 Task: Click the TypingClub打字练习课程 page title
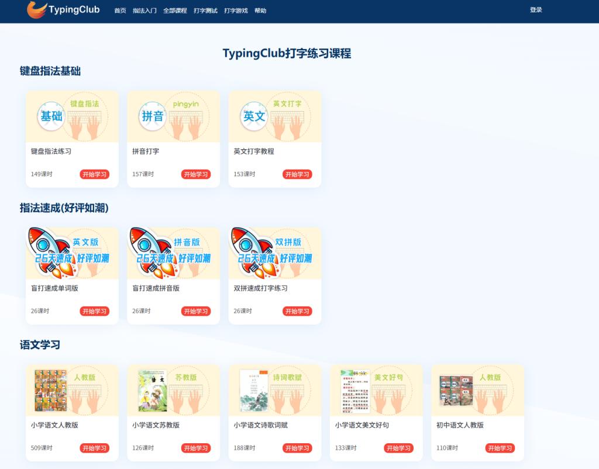(x=287, y=53)
